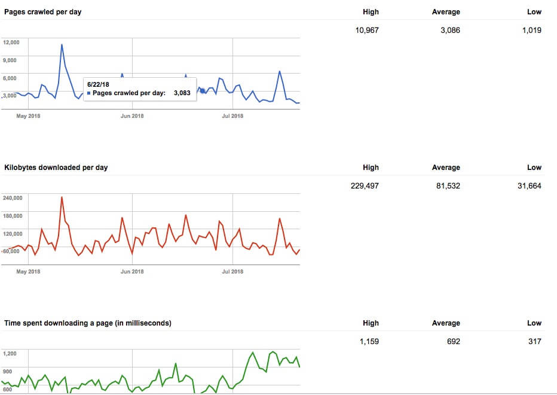Click the 240,000 axis label on red chart

click(x=13, y=197)
